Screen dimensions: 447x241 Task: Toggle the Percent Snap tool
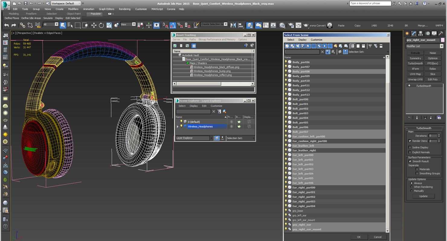click(x=180, y=25)
